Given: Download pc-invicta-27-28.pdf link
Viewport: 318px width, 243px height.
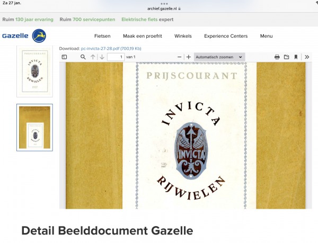Looking at the screenshot, I should (x=111, y=49).
